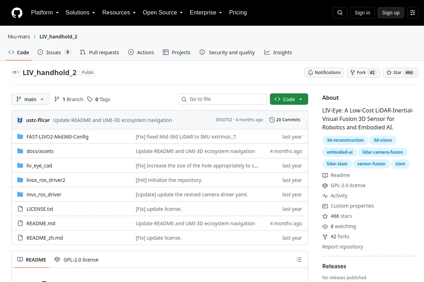Open the 20 Commits history link
This screenshot has height=282, width=424.
click(285, 120)
